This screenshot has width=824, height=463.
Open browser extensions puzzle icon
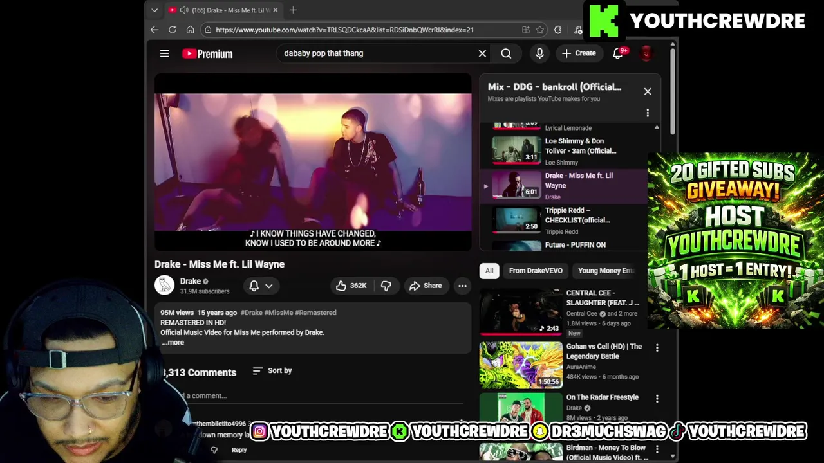(558, 30)
